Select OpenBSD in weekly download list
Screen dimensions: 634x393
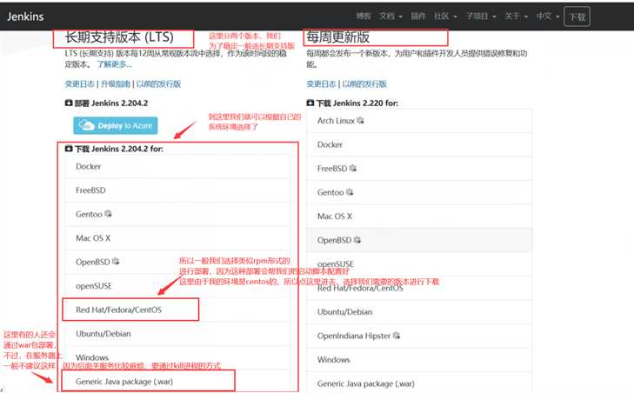click(x=419, y=240)
